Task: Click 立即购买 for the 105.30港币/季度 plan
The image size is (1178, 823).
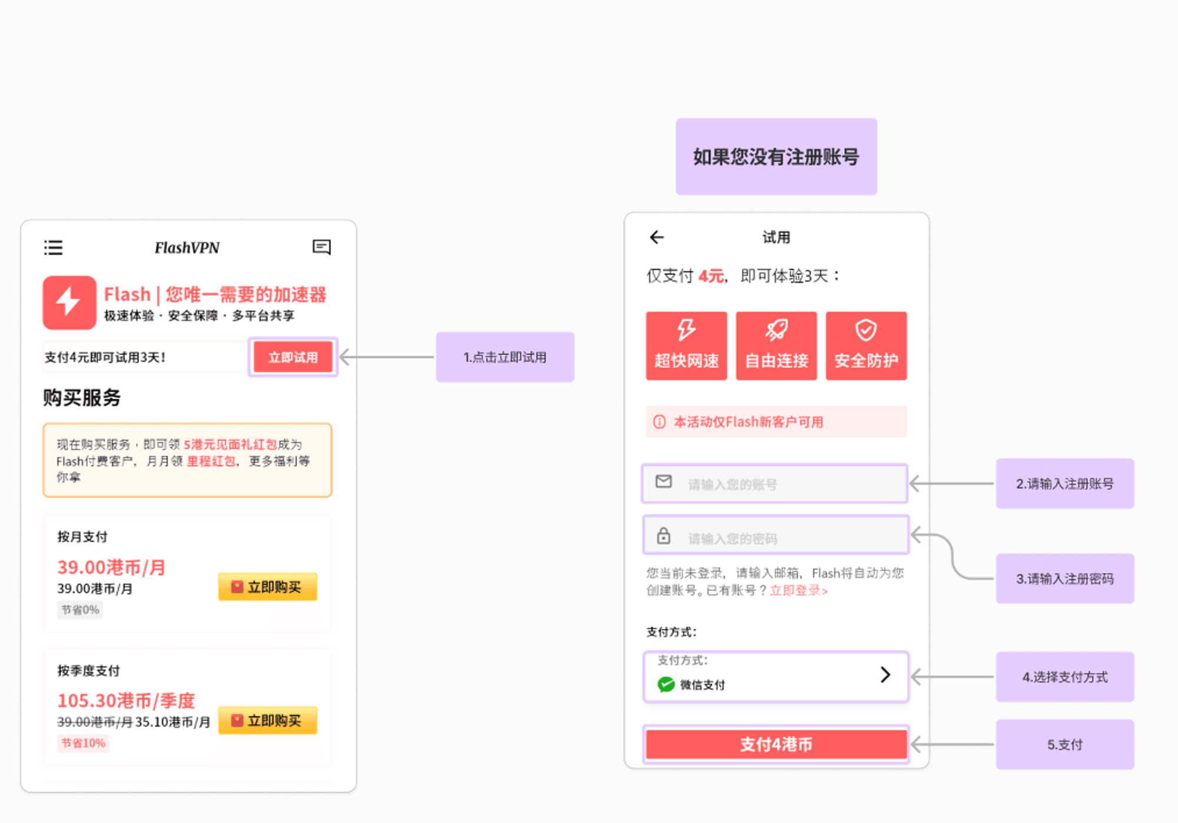Action: pos(268,721)
